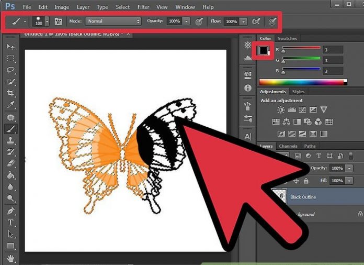Toggle the Brush panel button
This screenshot has width=364, height=265.
56,21
